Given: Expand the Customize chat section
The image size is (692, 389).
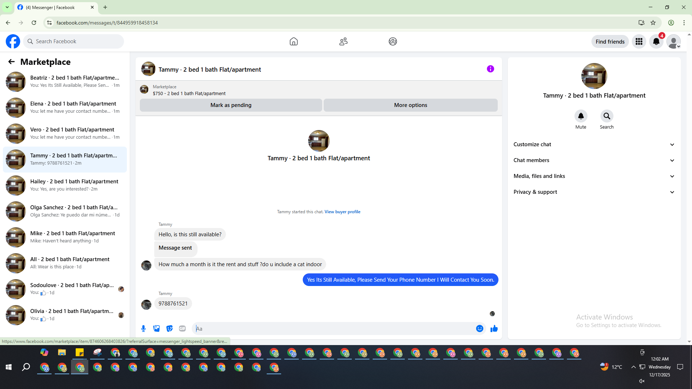Looking at the screenshot, I should click(594, 144).
